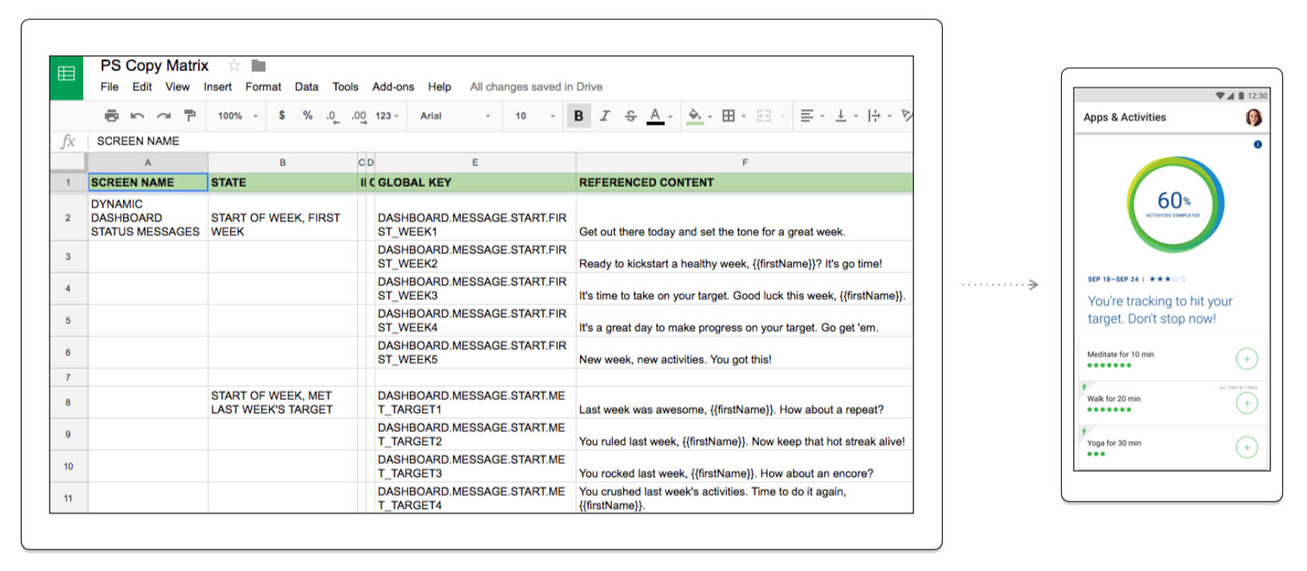Expand the text color dropdown arrow

670,117
